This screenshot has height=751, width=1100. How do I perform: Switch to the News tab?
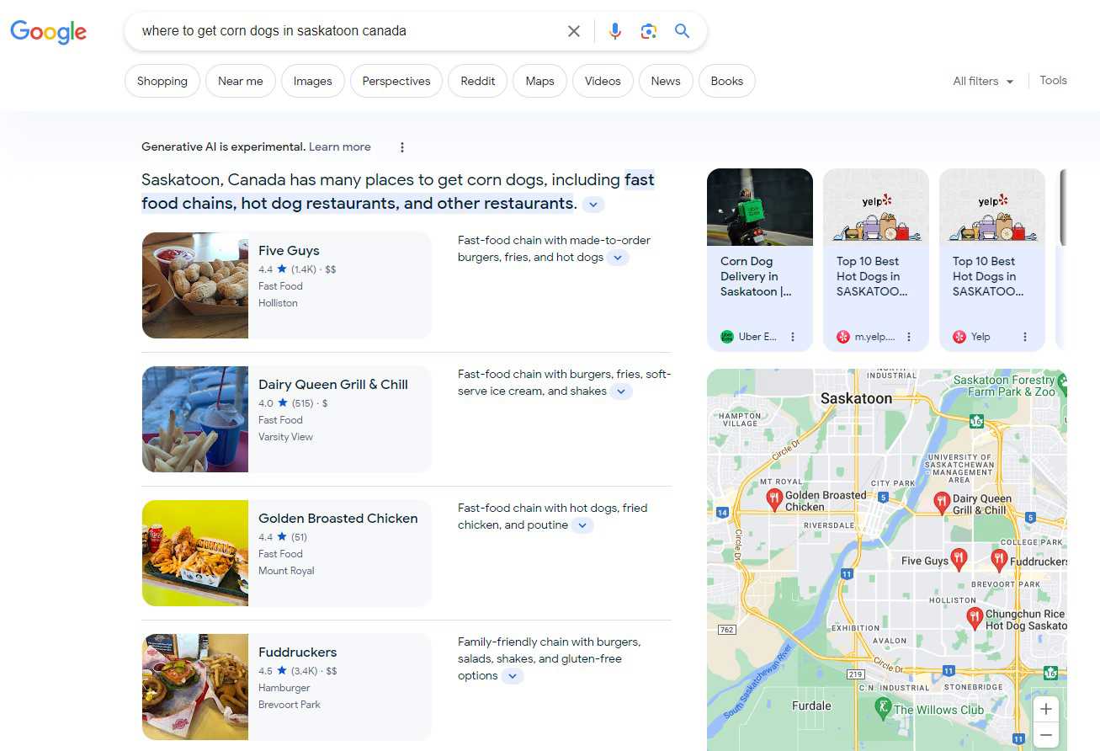pyautogui.click(x=666, y=81)
